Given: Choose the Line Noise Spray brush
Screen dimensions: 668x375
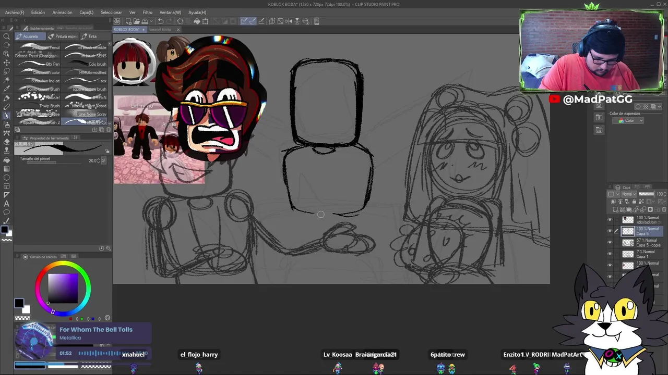Looking at the screenshot, I should click(85, 114).
